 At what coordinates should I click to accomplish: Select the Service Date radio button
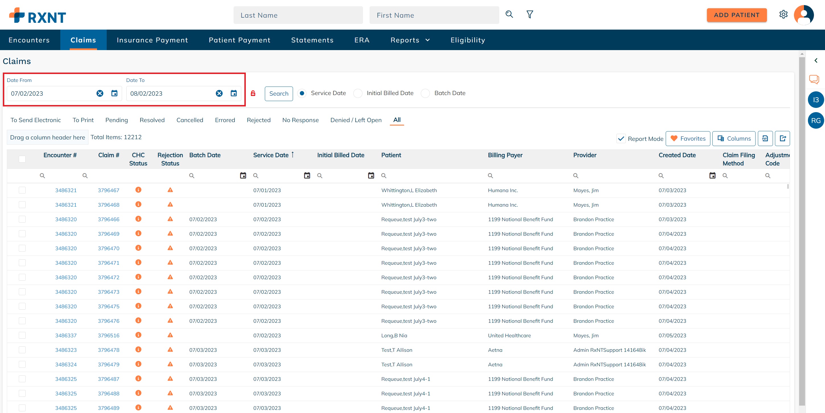click(302, 93)
